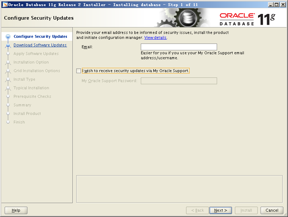This screenshot has width=288, height=217.
Task: Maximize the Oracle installer window
Action: [277, 5]
